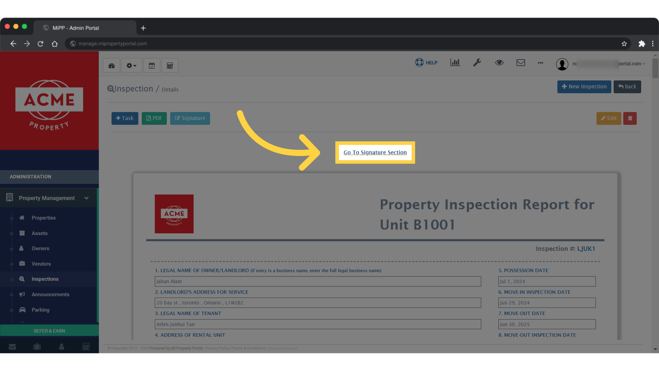Screen dimensions: 659x371
Task: Click the ellipsis more options icon
Action: pos(540,63)
